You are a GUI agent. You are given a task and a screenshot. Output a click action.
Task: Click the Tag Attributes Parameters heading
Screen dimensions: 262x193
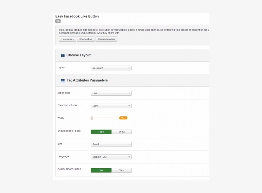87,80
